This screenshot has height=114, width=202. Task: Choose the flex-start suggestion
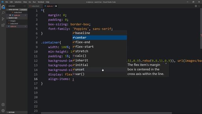click(100, 47)
